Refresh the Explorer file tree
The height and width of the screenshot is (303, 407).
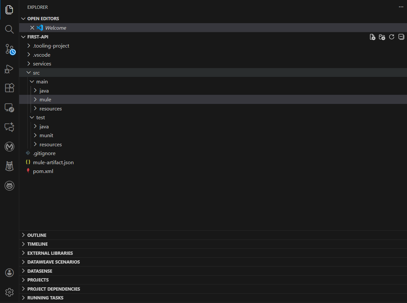click(392, 37)
